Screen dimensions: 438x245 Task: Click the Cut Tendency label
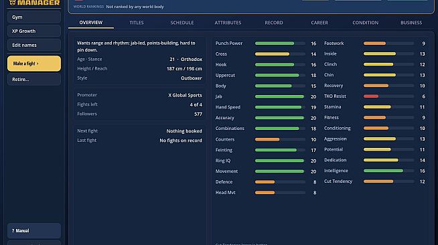[x=338, y=181]
